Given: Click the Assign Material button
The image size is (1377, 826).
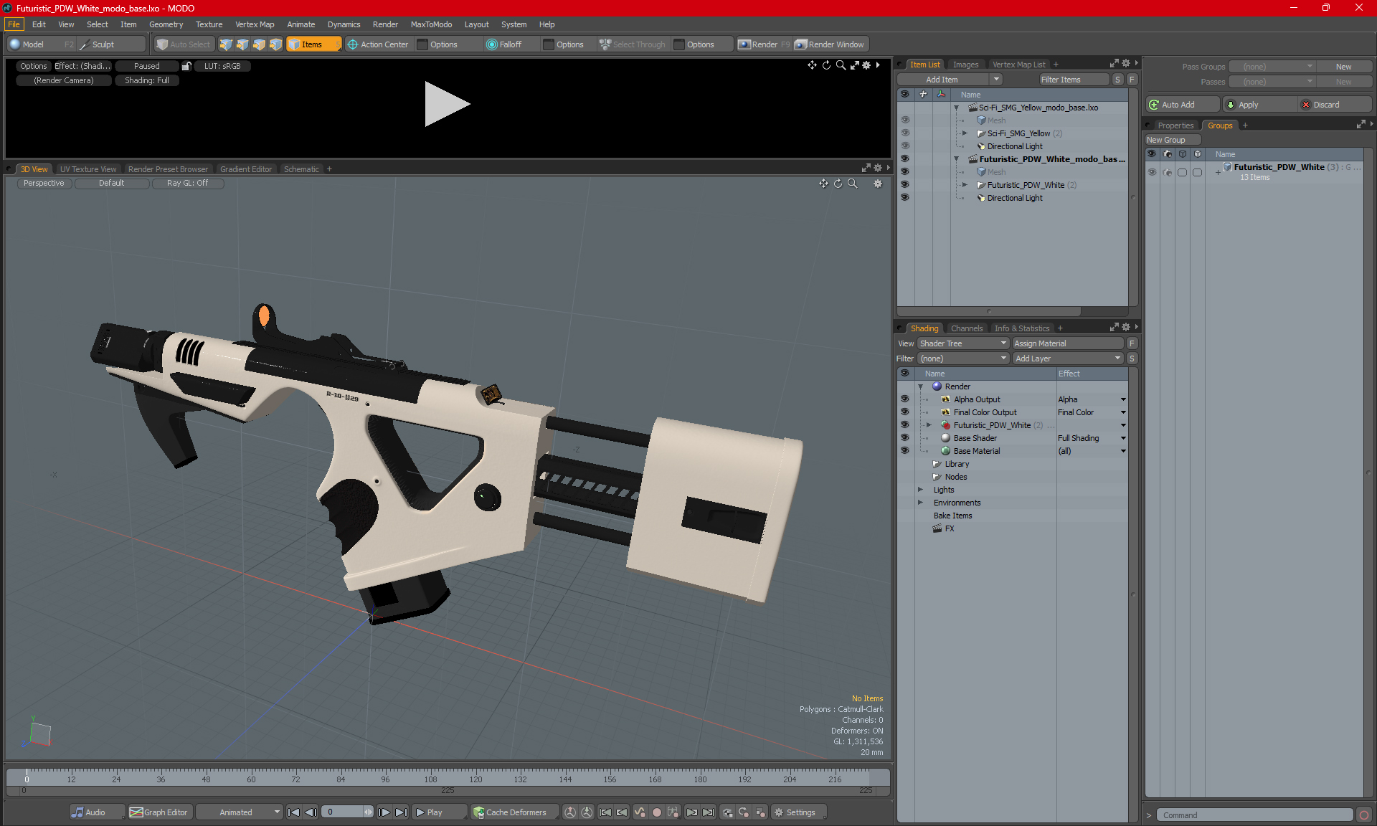Looking at the screenshot, I should 1067,343.
